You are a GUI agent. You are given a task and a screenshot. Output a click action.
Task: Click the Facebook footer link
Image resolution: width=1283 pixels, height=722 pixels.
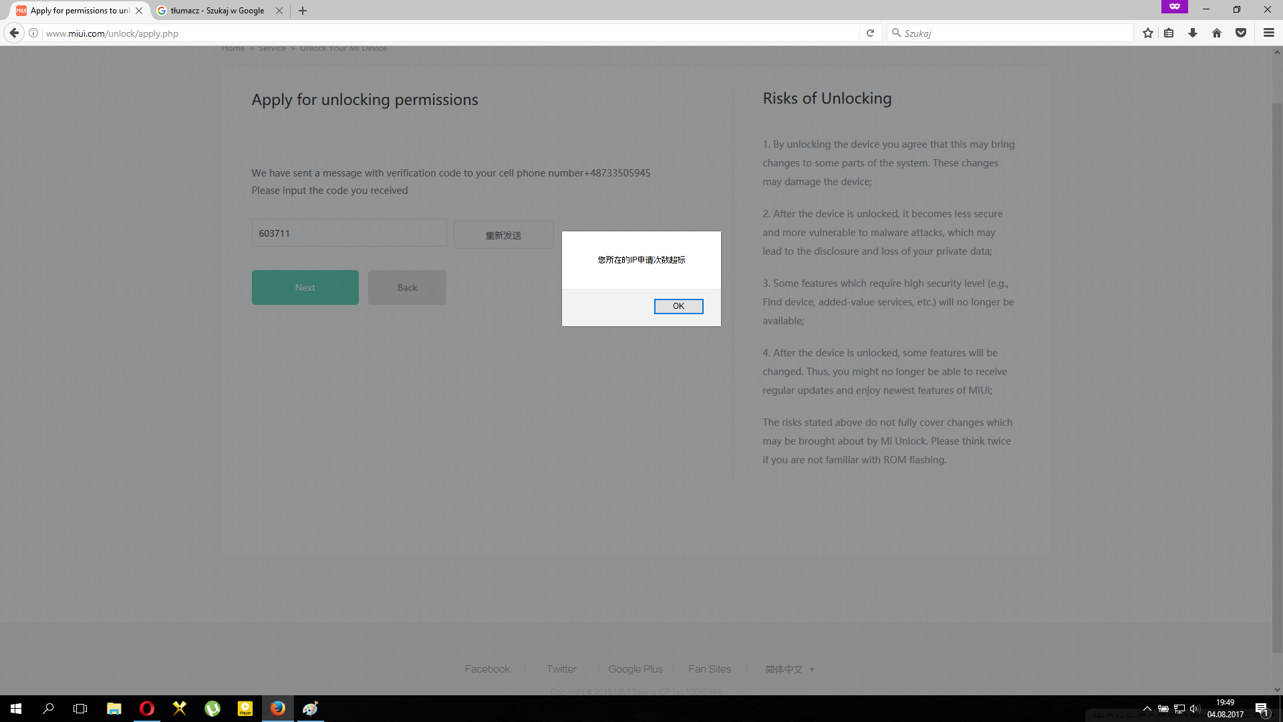[486, 669]
